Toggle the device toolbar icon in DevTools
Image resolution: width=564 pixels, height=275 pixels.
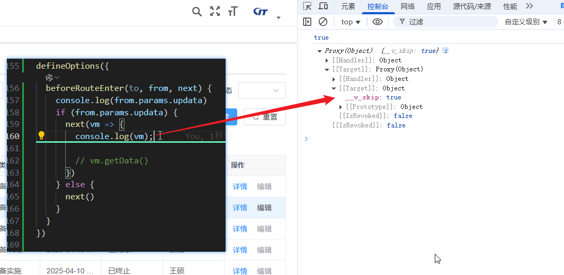pos(324,6)
